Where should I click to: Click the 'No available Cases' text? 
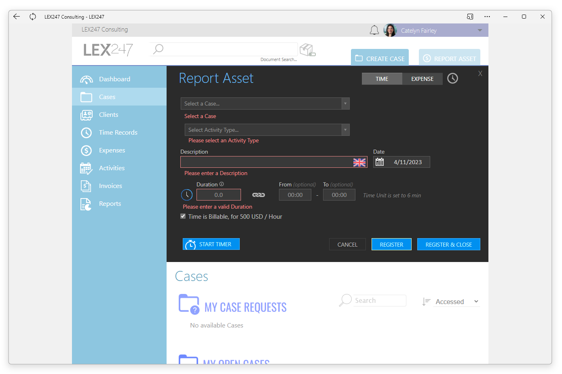[x=217, y=325]
